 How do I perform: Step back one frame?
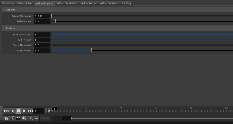(x=46, y=111)
